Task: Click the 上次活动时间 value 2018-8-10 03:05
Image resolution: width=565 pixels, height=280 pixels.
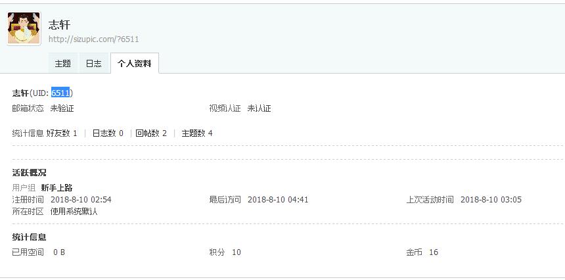Action: coord(491,200)
